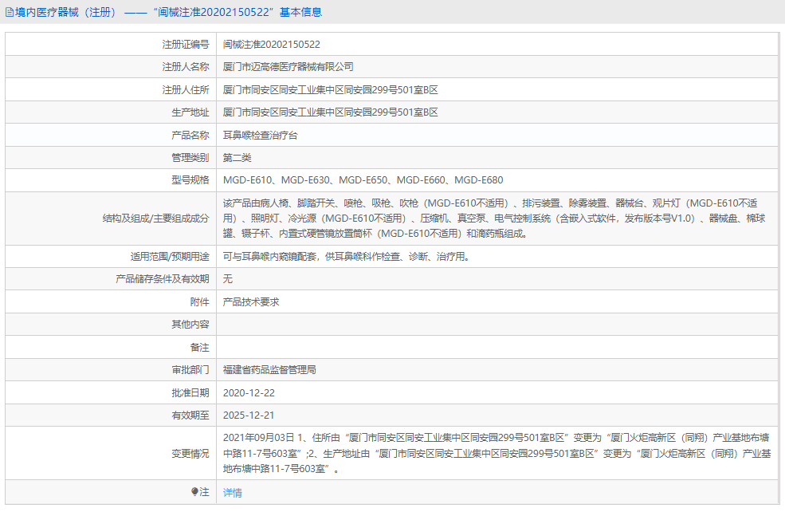
Task: Select the value 福建省药品监督管理局
Action: click(x=269, y=370)
